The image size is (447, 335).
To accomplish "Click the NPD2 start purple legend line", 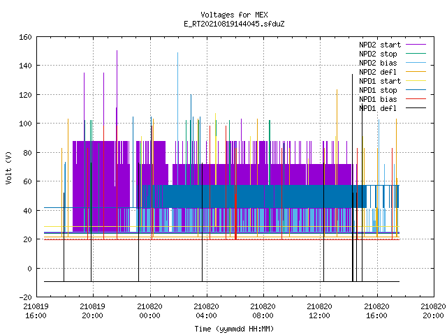I will point(416,45).
